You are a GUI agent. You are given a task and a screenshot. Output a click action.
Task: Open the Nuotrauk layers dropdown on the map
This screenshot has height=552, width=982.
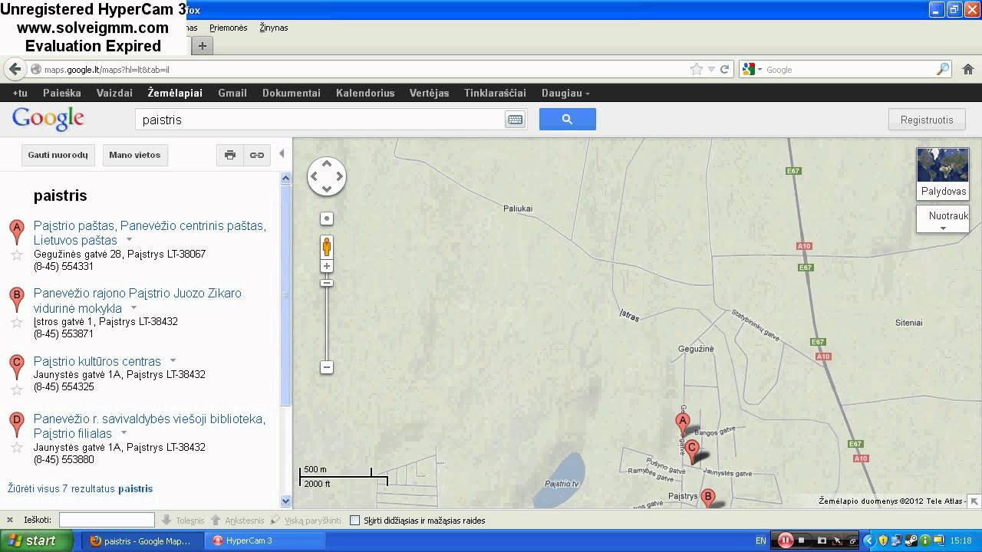point(943,220)
